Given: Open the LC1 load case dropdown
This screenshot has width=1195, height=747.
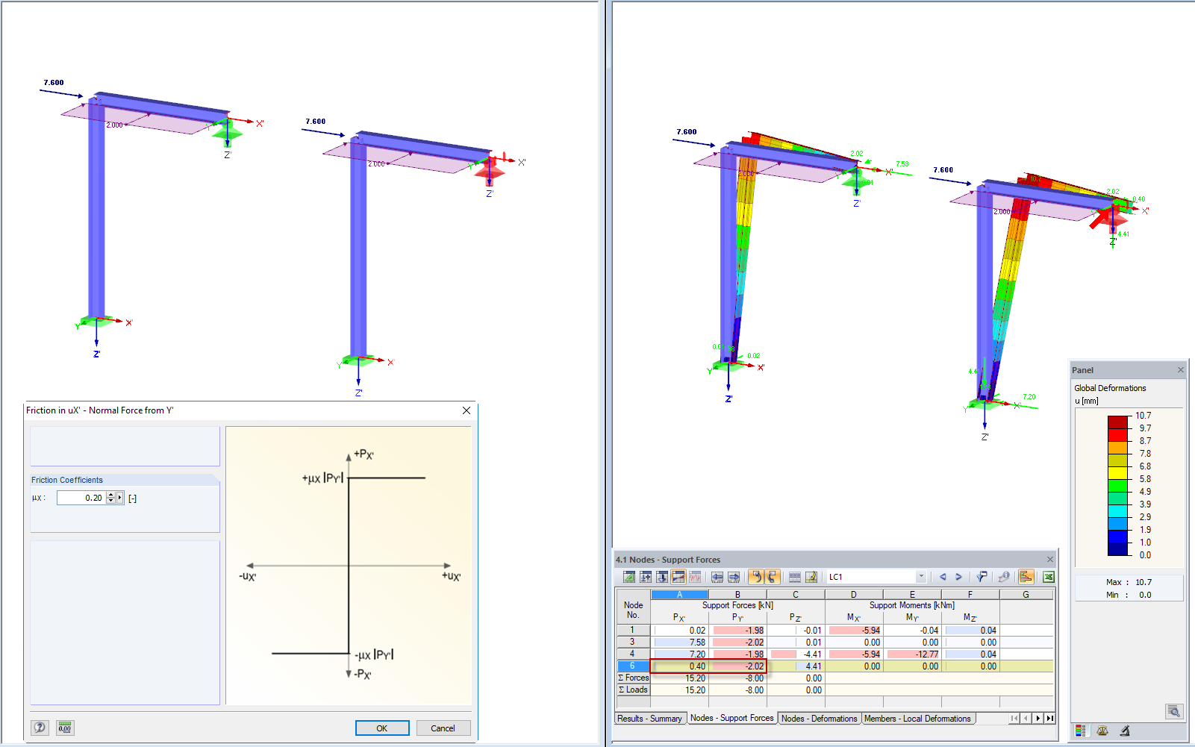Looking at the screenshot, I should [x=921, y=576].
